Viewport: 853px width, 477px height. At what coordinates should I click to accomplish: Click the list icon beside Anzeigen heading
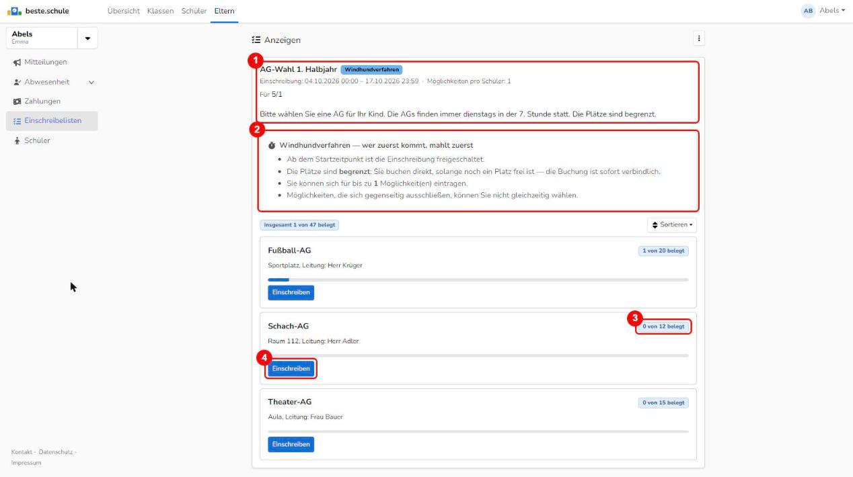tap(256, 40)
